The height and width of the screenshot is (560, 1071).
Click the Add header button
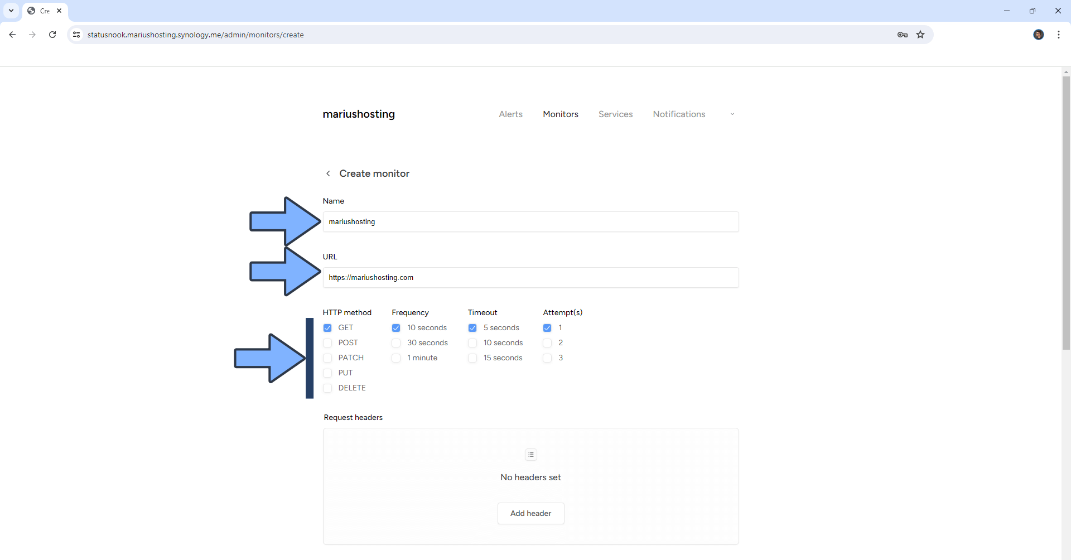coord(530,513)
